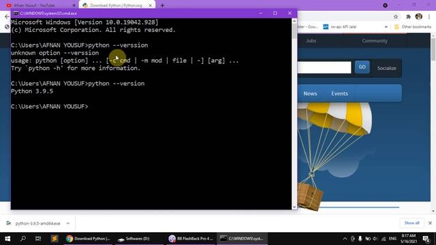This screenshot has width=436, height=245.
Task: Minimize the command prompt window
Action: click(260, 14)
